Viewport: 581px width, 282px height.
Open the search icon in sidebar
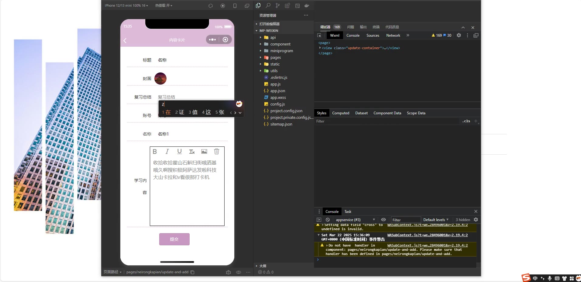pos(268,5)
